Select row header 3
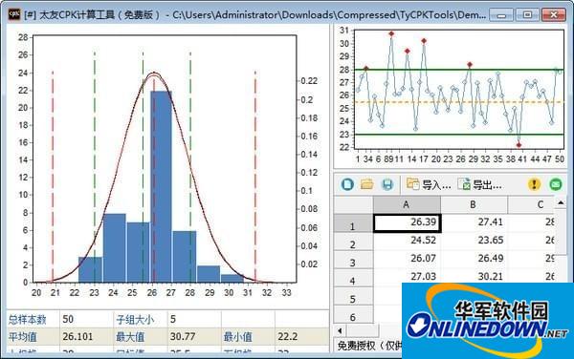The height and width of the screenshot is (359, 574). [x=353, y=260]
